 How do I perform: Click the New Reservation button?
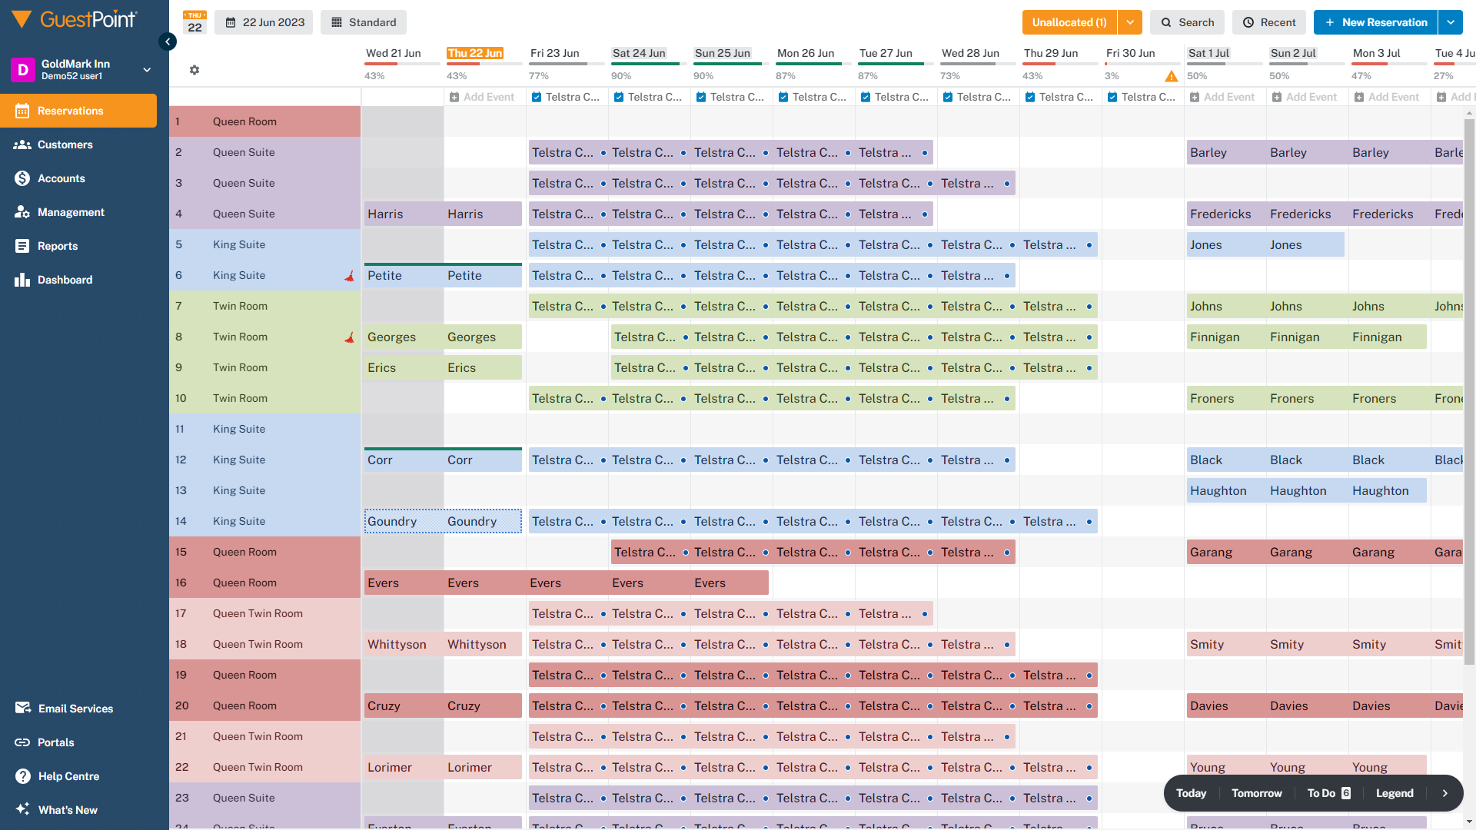(1375, 22)
